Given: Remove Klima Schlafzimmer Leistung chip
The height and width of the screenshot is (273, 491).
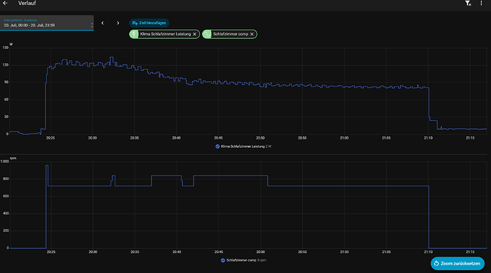Looking at the screenshot, I should tap(195, 34).
